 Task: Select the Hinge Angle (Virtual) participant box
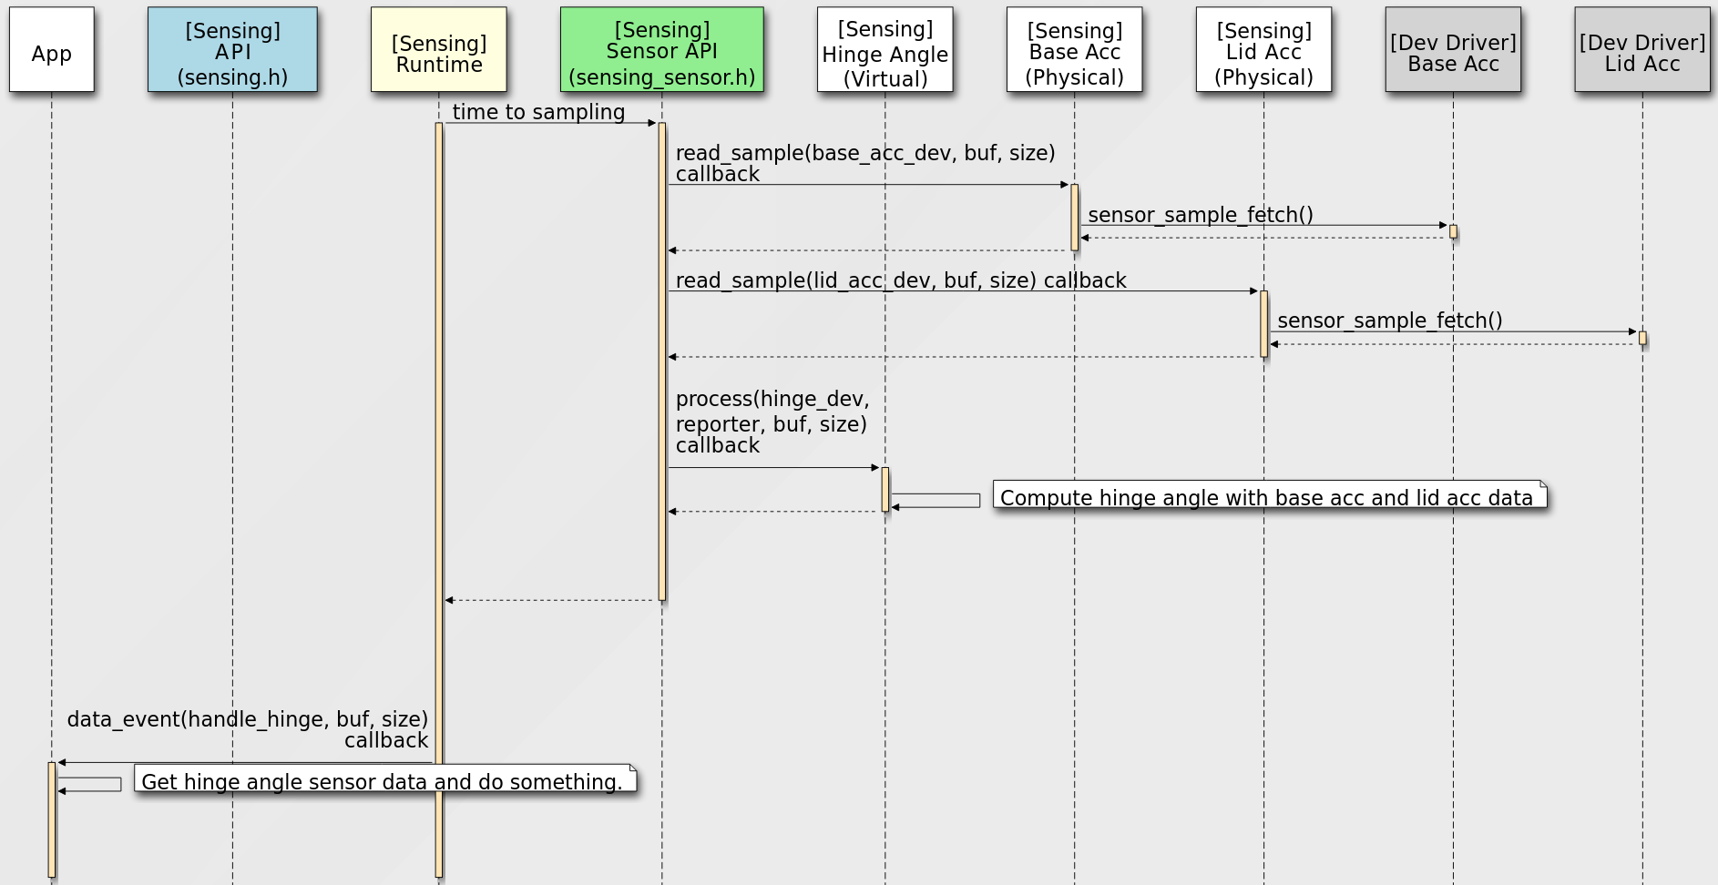(x=885, y=50)
